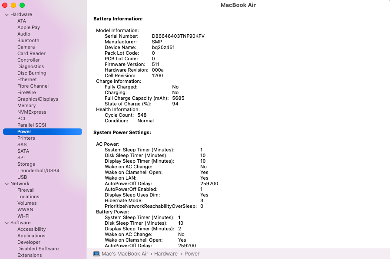The height and width of the screenshot is (259, 390).
Task: Select NVMExpress in sidebar
Action: (x=32, y=112)
